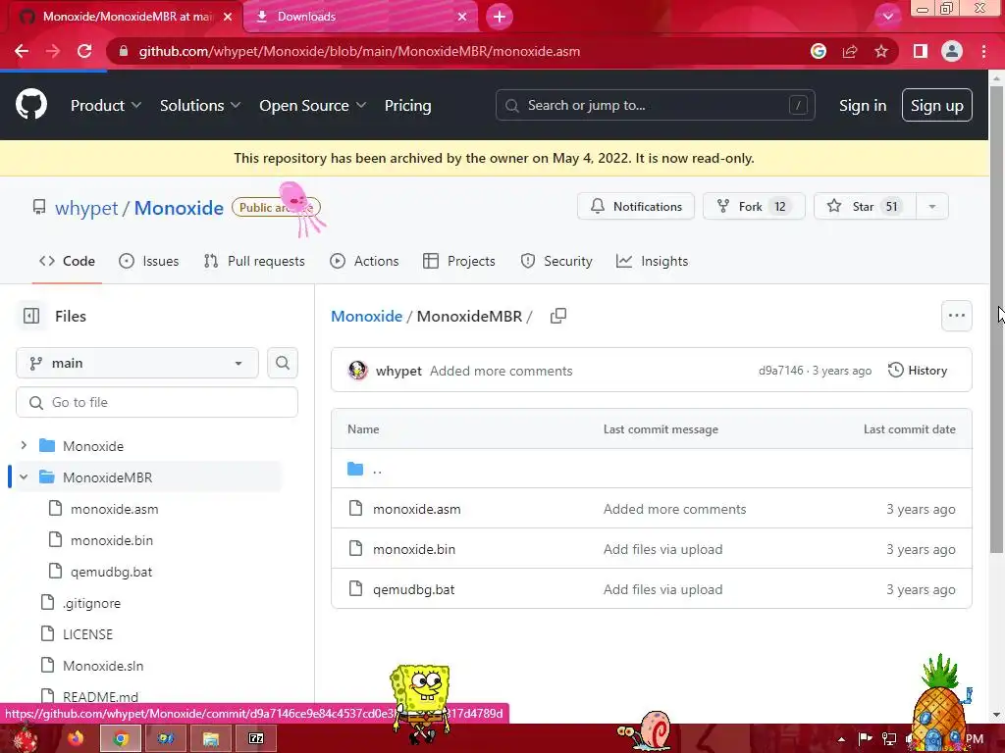Open qemudbg.bat in the file table
The width and height of the screenshot is (1005, 753).
pos(413,589)
